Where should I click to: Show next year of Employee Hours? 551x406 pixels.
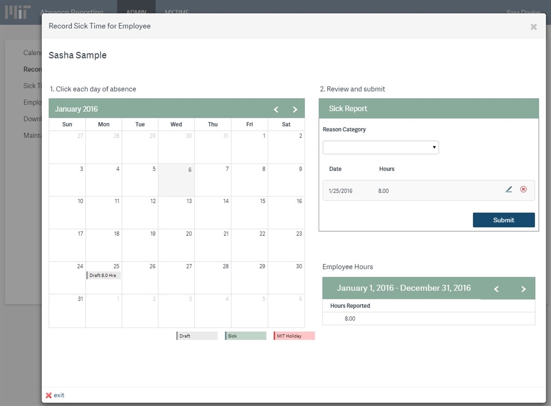click(x=523, y=289)
